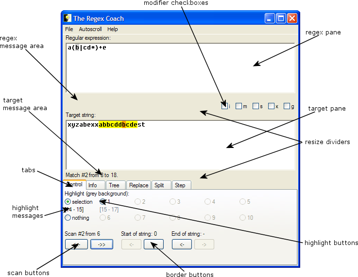Enable the m modifier checkbox
358x277 pixels.
[x=239, y=106]
